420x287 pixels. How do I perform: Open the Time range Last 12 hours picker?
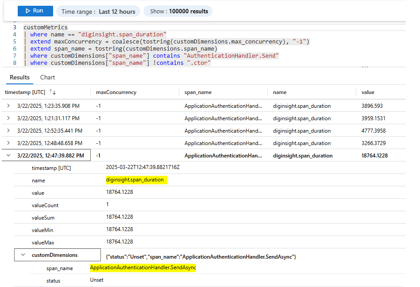99,12
